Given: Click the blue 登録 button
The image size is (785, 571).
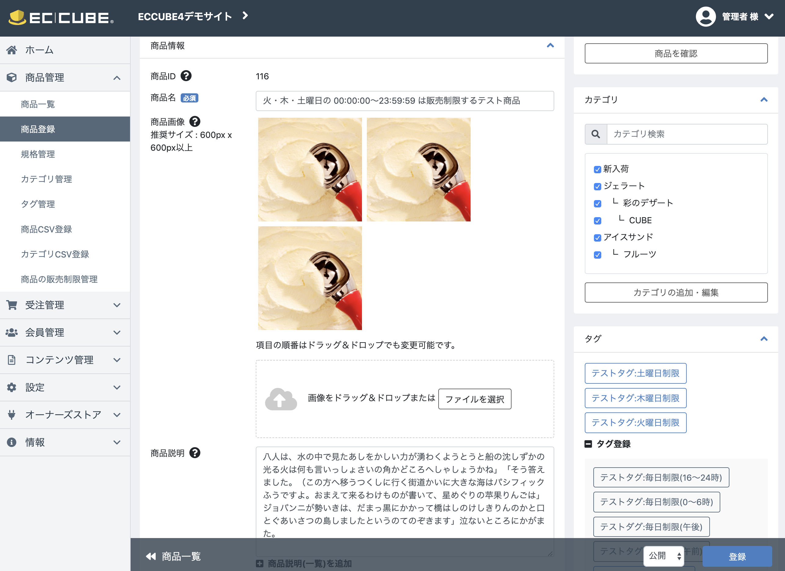Looking at the screenshot, I should [x=737, y=556].
